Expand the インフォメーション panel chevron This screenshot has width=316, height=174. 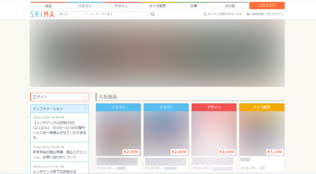[86, 109]
